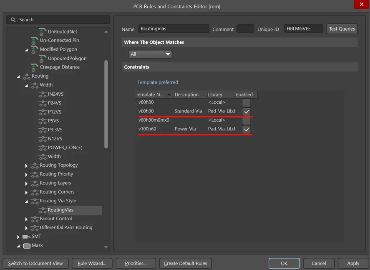Click the Cancel button
The width and height of the screenshot is (370, 270).
319,263
